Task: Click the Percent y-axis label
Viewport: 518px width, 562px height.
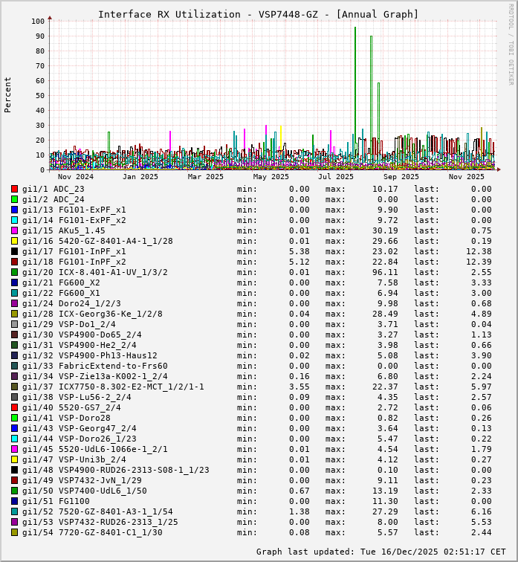Action: [x=8, y=94]
